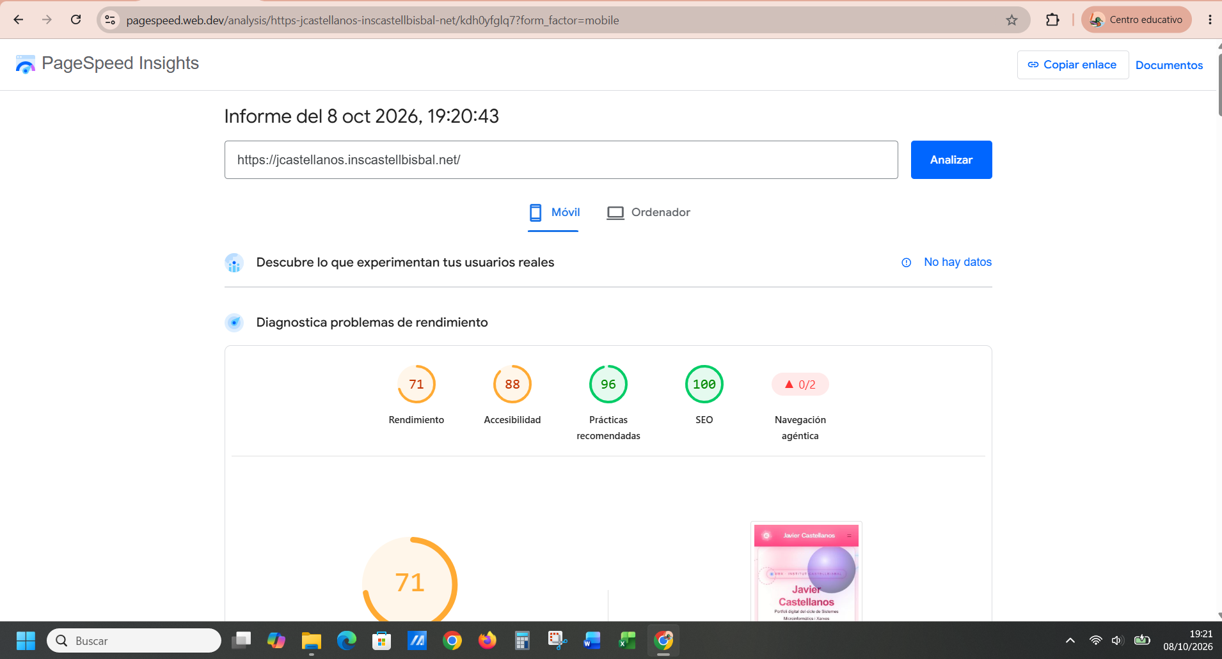Click the Analizar button

click(951, 160)
